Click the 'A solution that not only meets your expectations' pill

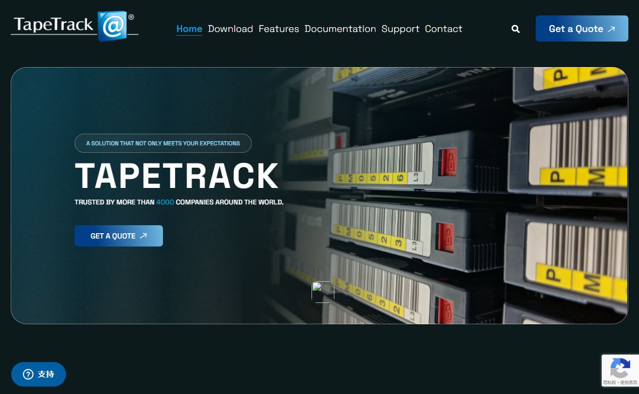click(163, 143)
